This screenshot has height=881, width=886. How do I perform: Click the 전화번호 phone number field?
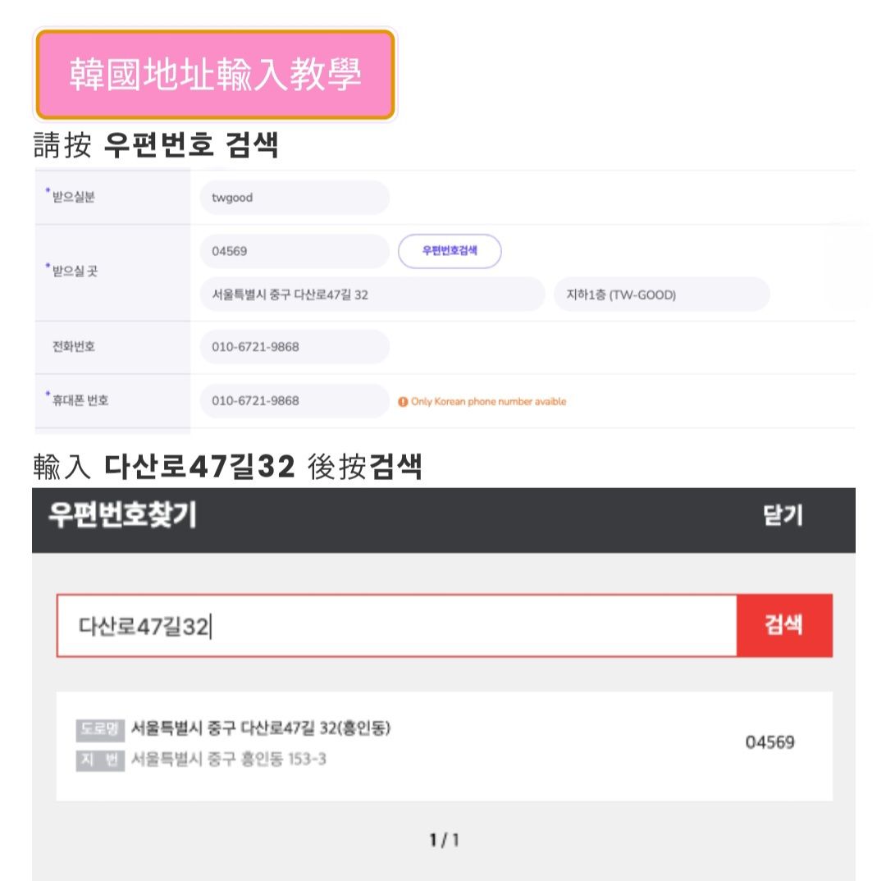click(x=294, y=347)
